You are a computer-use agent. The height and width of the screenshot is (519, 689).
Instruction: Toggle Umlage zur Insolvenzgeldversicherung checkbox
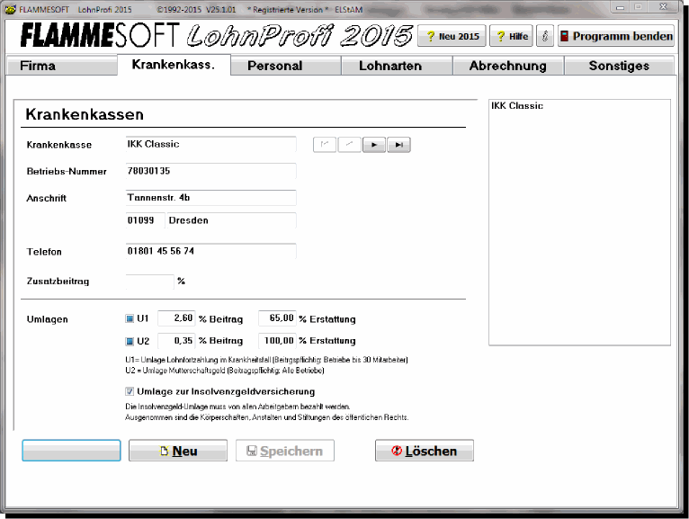click(x=130, y=391)
